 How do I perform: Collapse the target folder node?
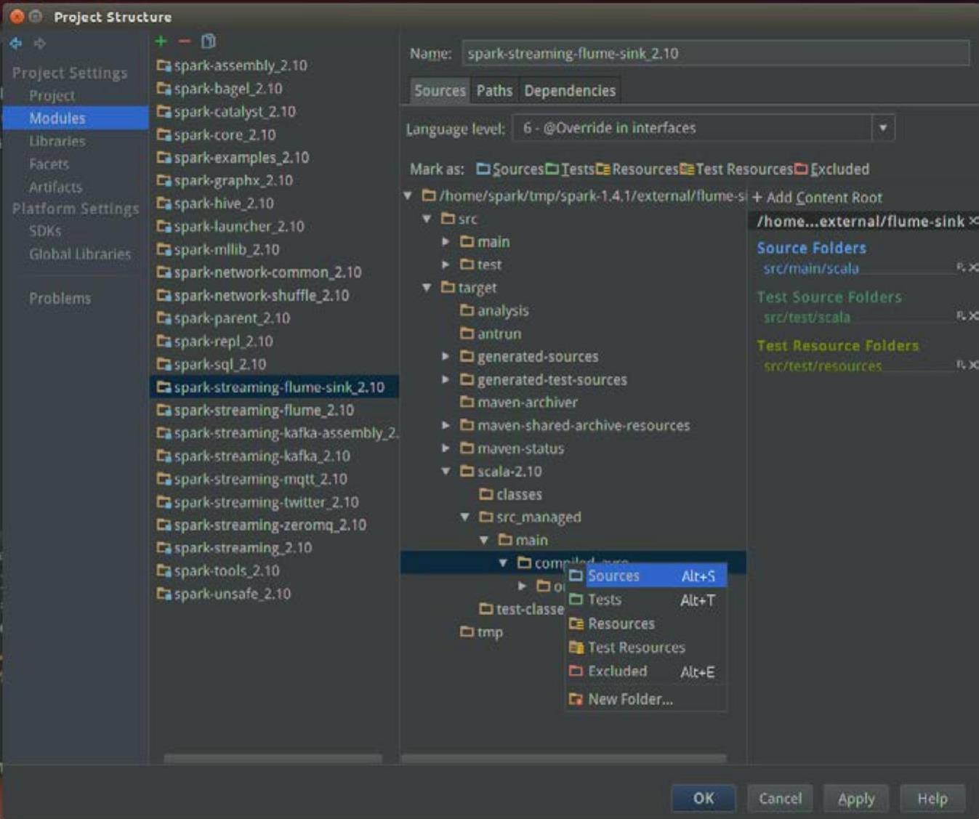(x=427, y=288)
